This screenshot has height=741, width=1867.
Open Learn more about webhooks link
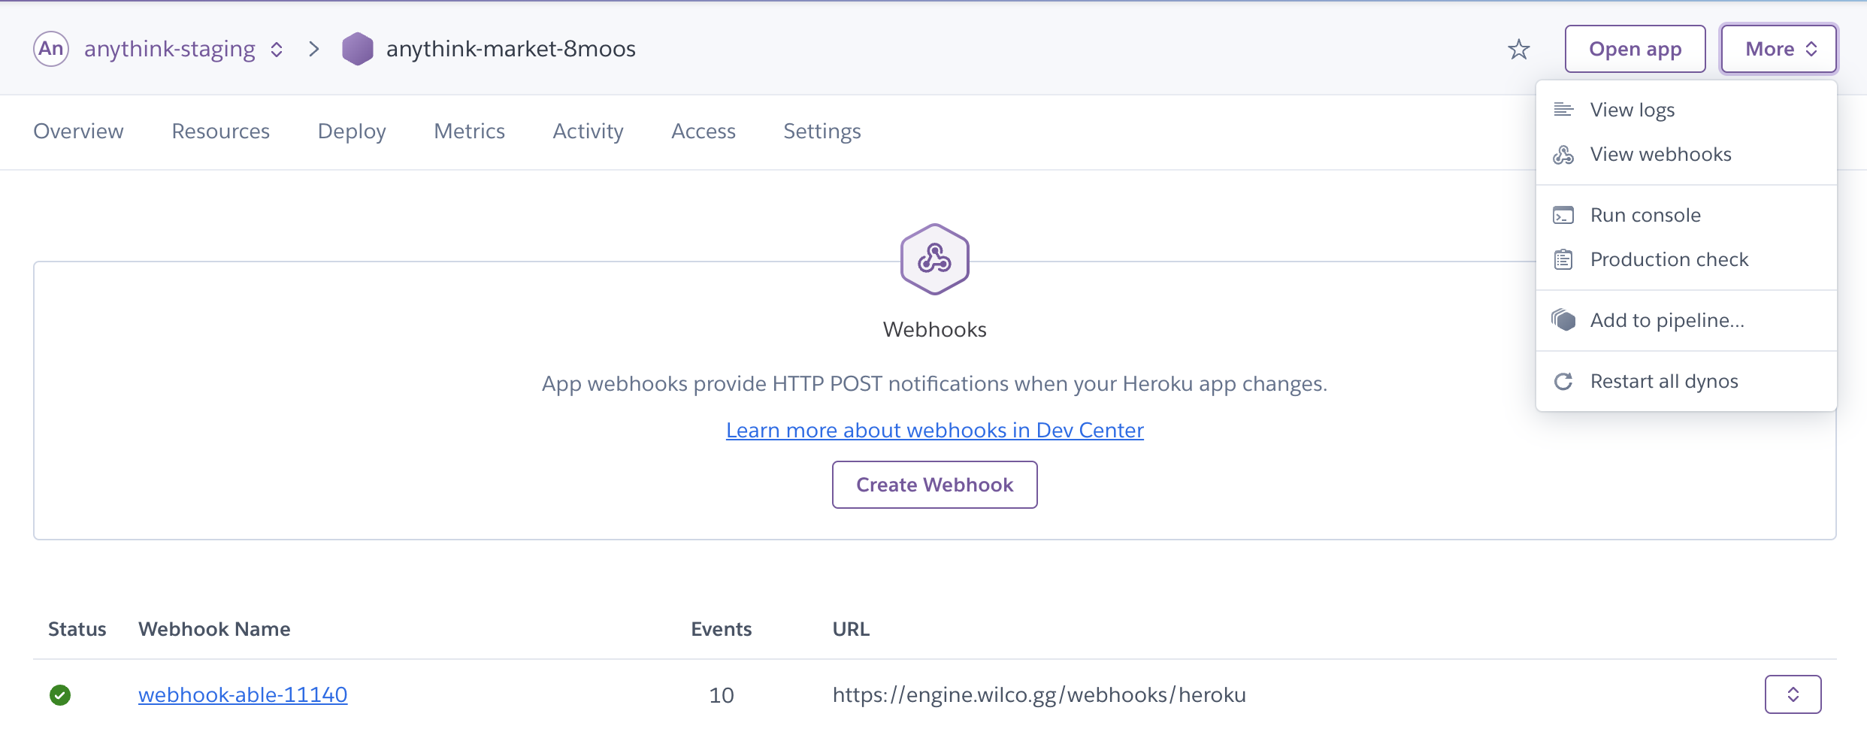[x=934, y=430]
